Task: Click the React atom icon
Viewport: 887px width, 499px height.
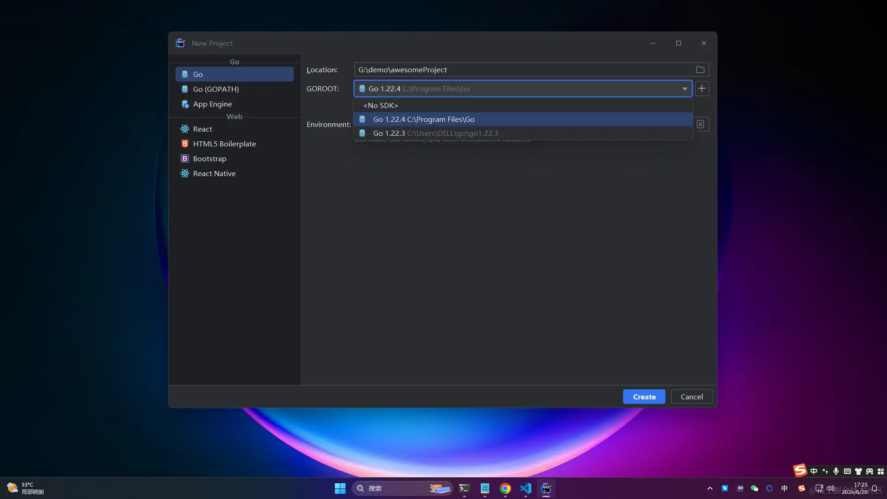Action: (185, 129)
